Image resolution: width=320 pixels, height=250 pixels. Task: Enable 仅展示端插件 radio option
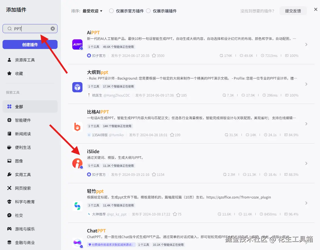[148, 11]
